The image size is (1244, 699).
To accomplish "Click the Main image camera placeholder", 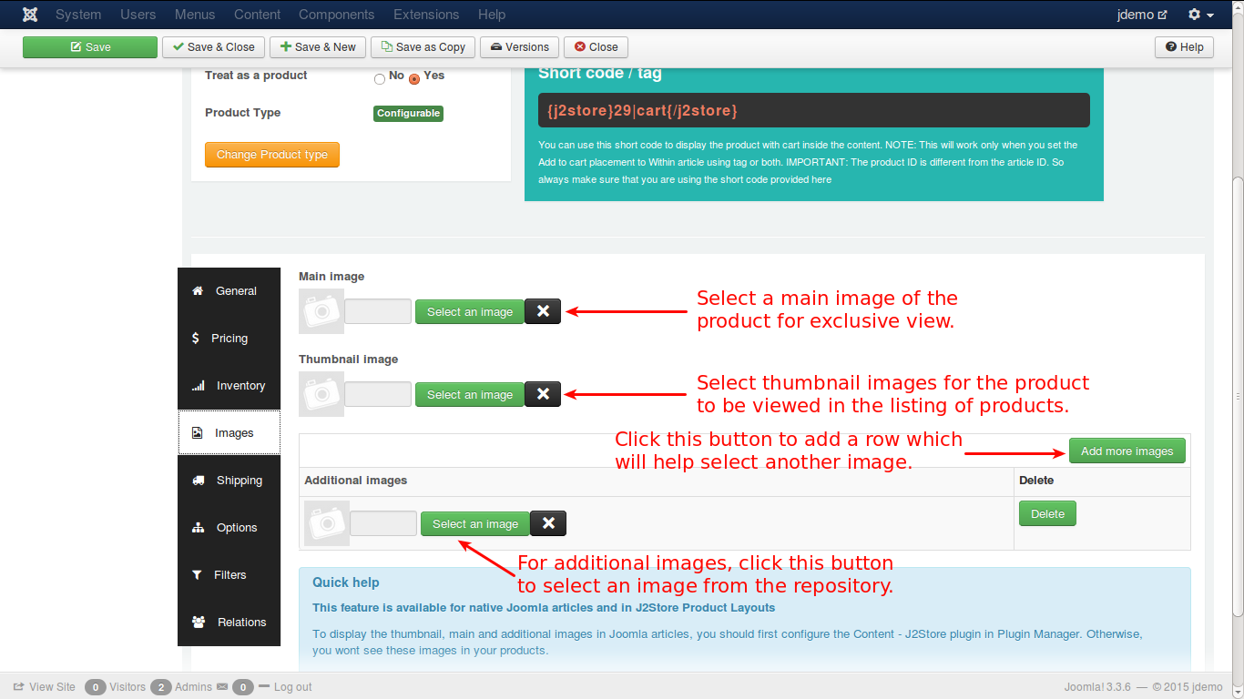I will [321, 311].
